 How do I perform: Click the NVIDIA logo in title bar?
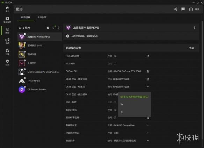tap(2, 2)
